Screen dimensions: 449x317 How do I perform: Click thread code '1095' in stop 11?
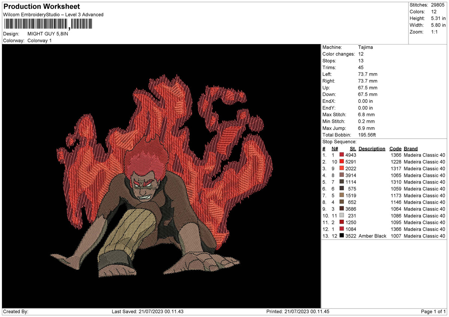click(x=396, y=222)
